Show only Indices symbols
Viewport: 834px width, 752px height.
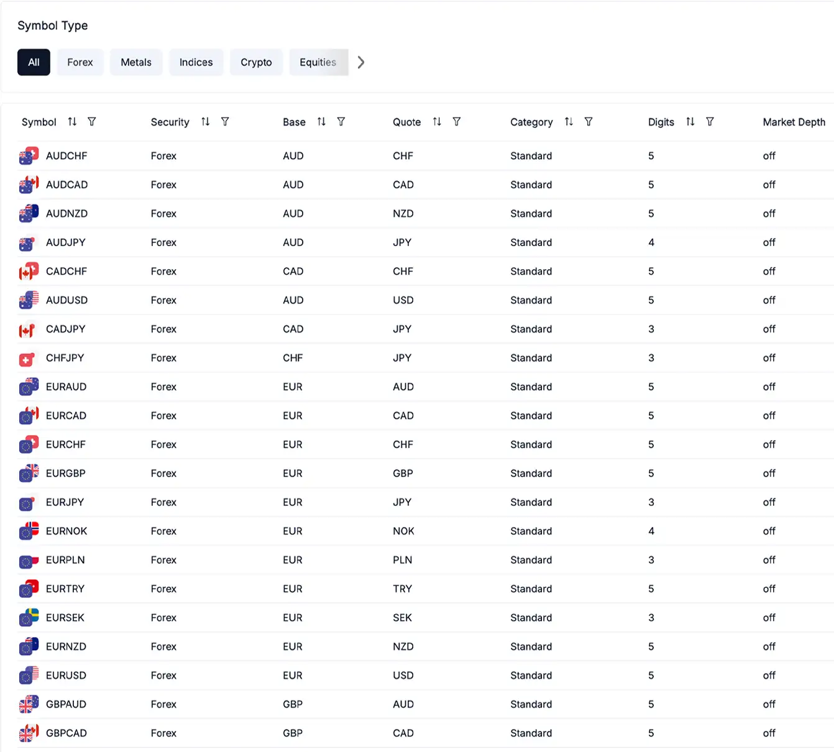(x=196, y=62)
